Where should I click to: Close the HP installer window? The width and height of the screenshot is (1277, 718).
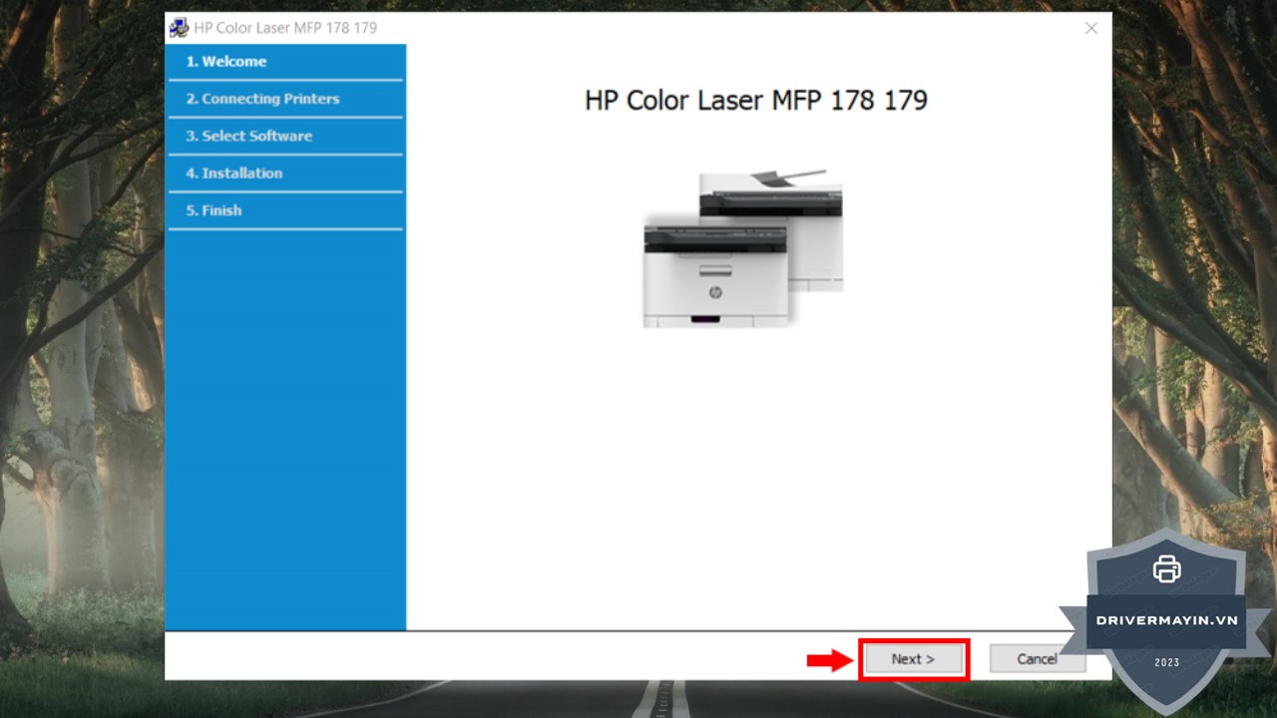click(x=1090, y=28)
